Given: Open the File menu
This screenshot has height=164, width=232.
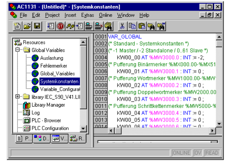Looking at the screenshot, I should [x=23, y=15].
